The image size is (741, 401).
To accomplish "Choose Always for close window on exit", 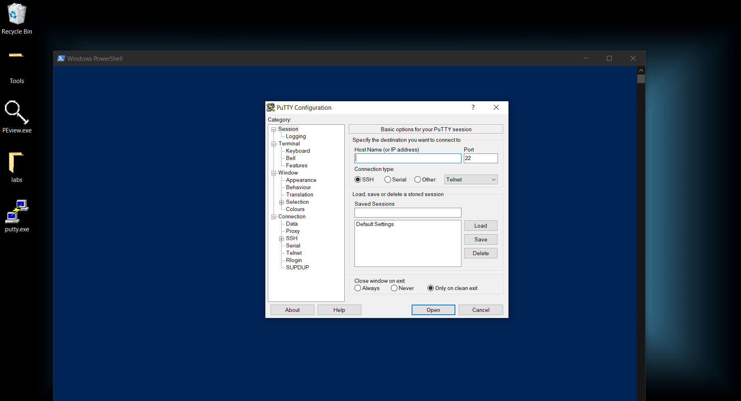I will tap(358, 288).
